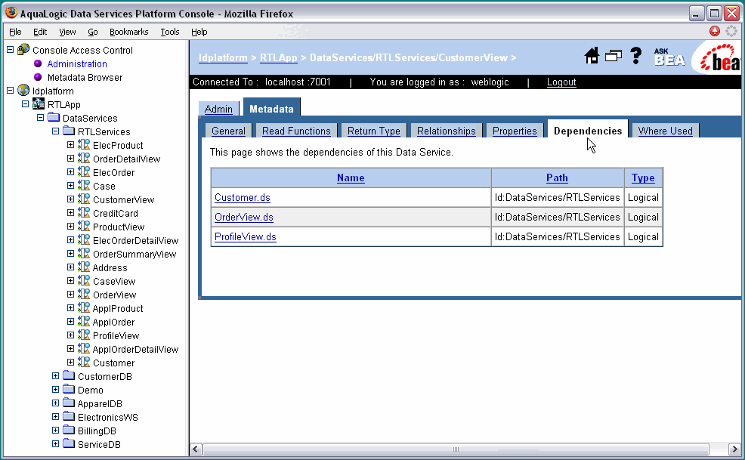Click the DataServices folder icon
Image resolution: width=745 pixels, height=460 pixels.
(x=54, y=117)
